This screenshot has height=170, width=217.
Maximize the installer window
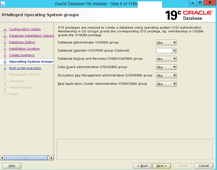tap(200, 2)
